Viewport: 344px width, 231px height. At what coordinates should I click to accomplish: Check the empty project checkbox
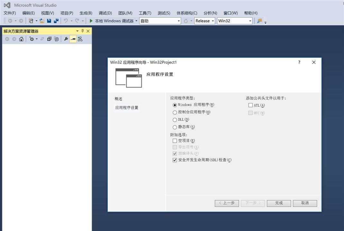tap(175, 141)
